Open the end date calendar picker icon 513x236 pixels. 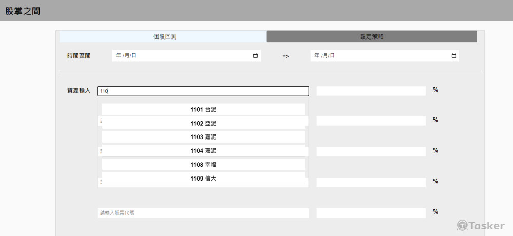coord(453,56)
